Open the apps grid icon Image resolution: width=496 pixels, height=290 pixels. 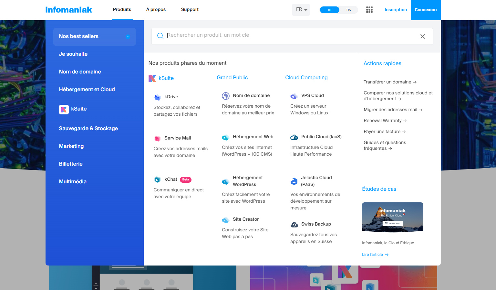(x=369, y=10)
